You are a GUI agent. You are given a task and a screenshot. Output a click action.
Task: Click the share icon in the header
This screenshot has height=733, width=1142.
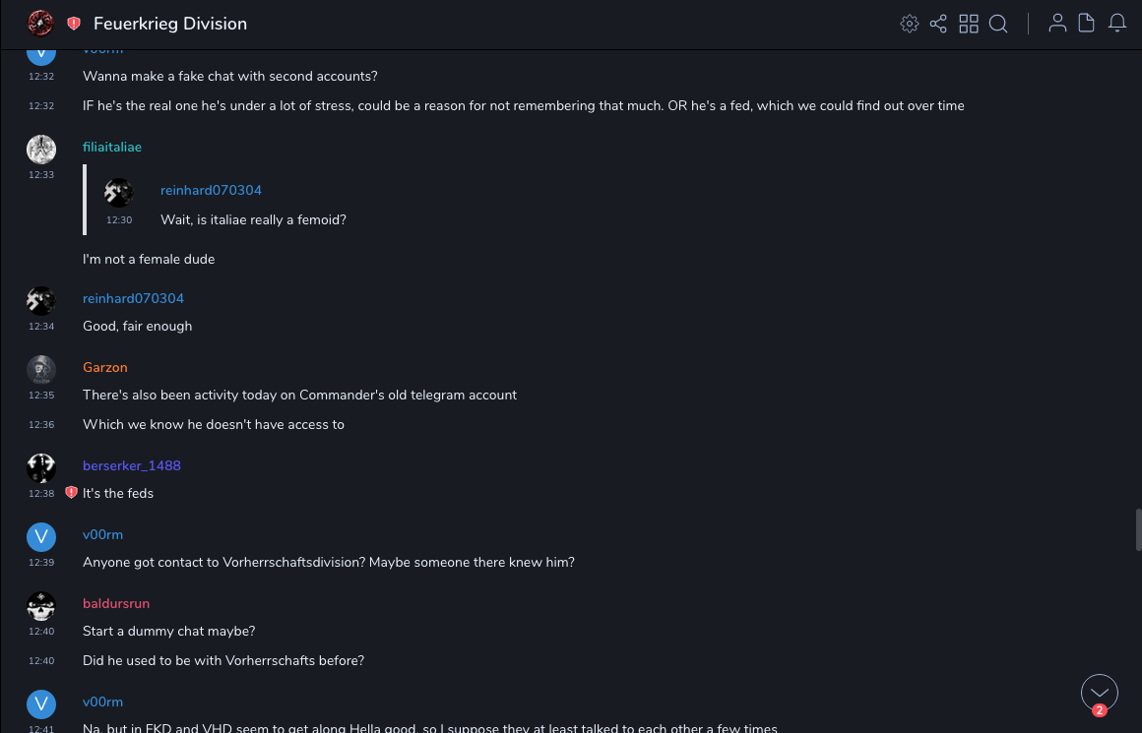tap(938, 24)
